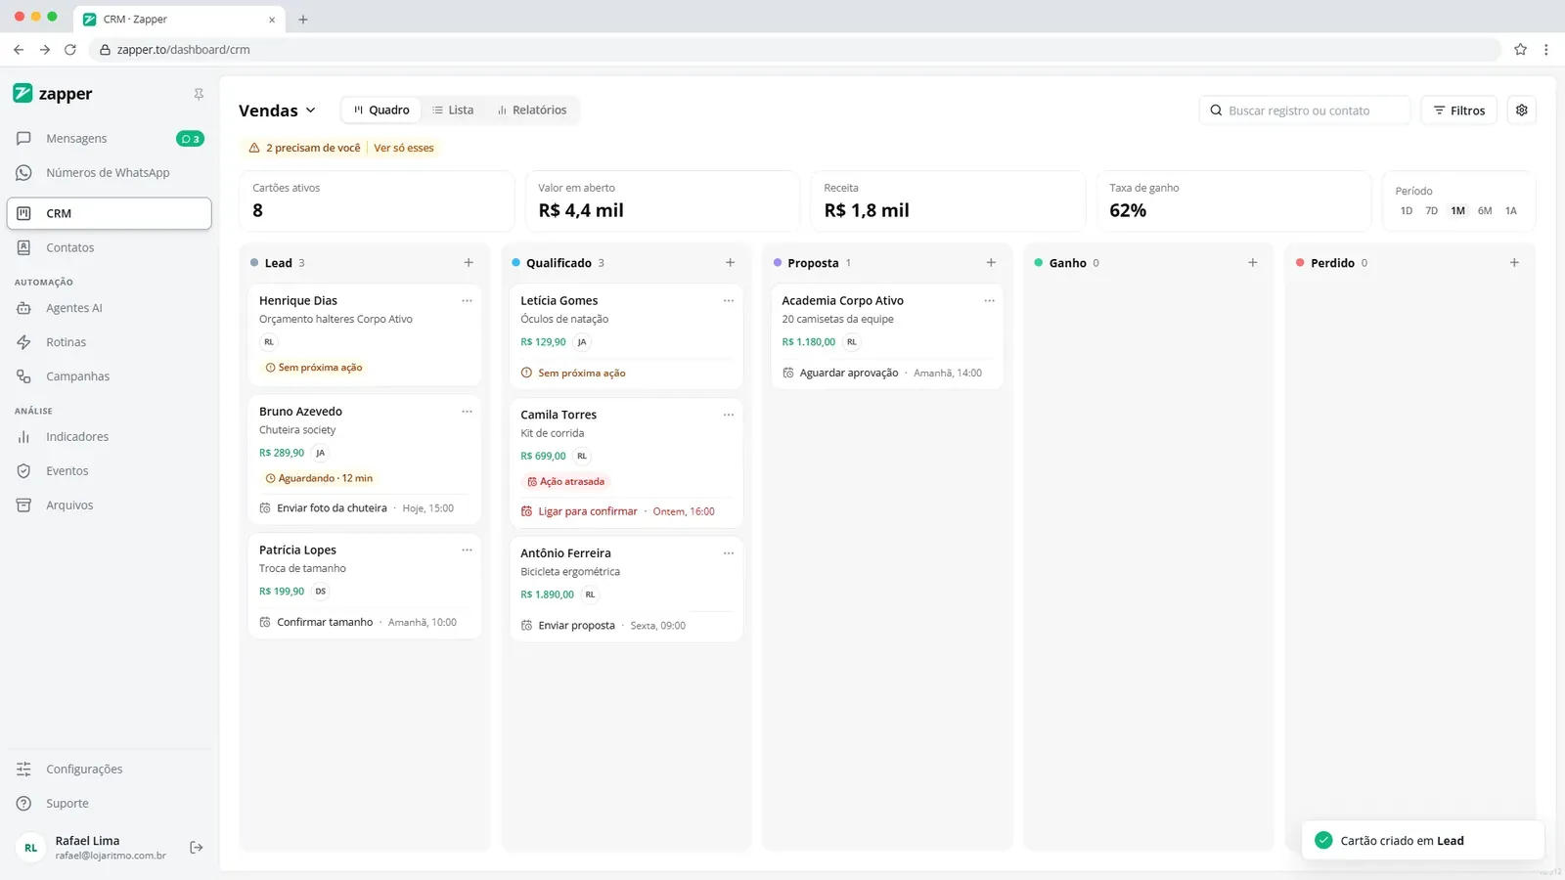Image resolution: width=1565 pixels, height=880 pixels.
Task: Open options menu on Henrique Dias card
Action: (467, 301)
